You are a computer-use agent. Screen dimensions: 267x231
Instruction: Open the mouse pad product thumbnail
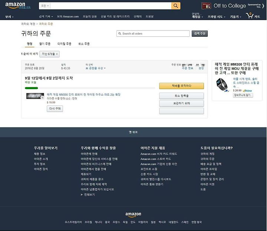click(35, 96)
